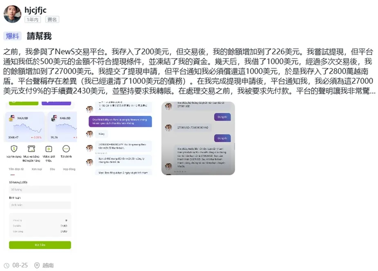Click the 08-25 post date
This screenshot has height=271, width=378.
(20, 265)
